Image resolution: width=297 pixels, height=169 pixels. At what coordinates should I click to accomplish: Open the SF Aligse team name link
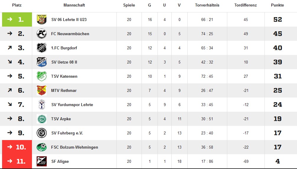[x=60, y=161]
